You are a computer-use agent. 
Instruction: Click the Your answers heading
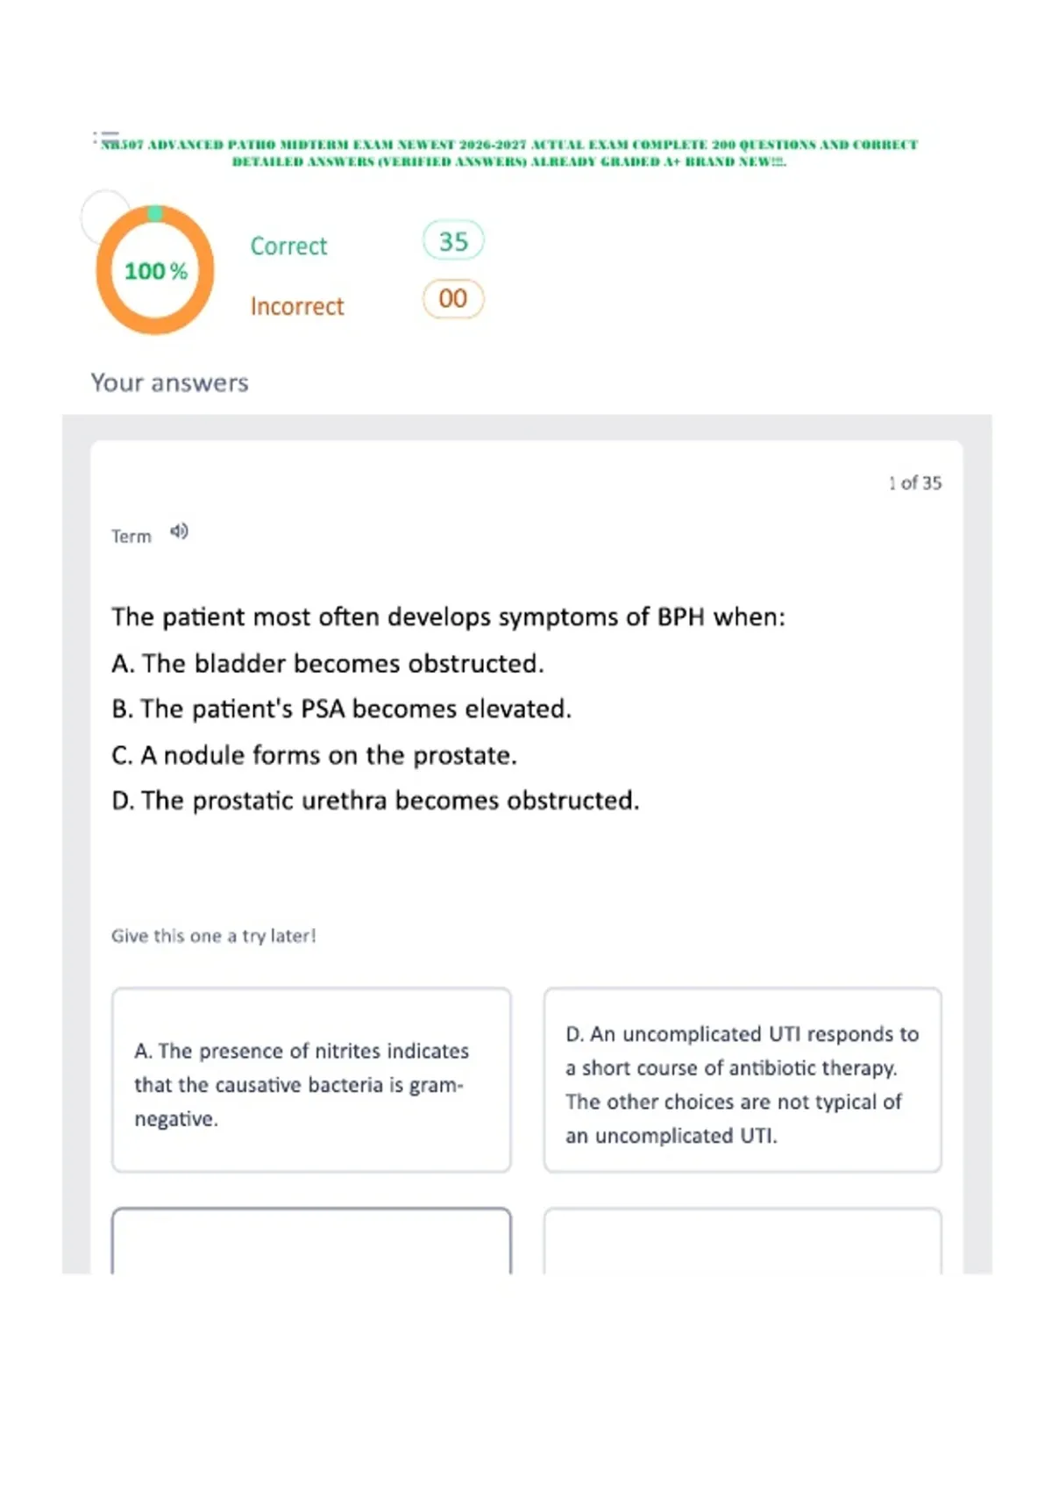tap(170, 383)
